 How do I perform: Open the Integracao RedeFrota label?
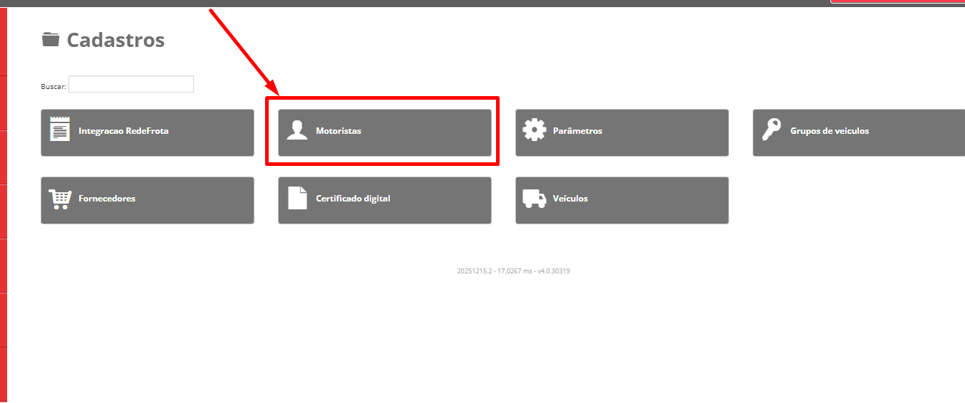123,131
